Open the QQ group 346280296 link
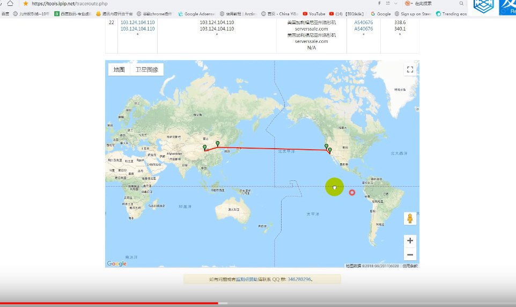Image resolution: width=516 pixels, height=307 pixels. tap(299, 280)
